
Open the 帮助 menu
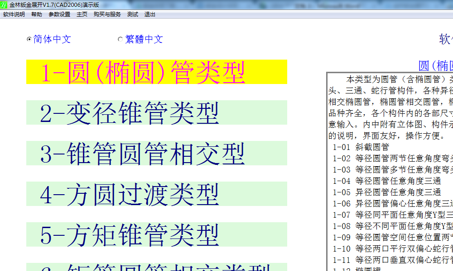(x=37, y=14)
